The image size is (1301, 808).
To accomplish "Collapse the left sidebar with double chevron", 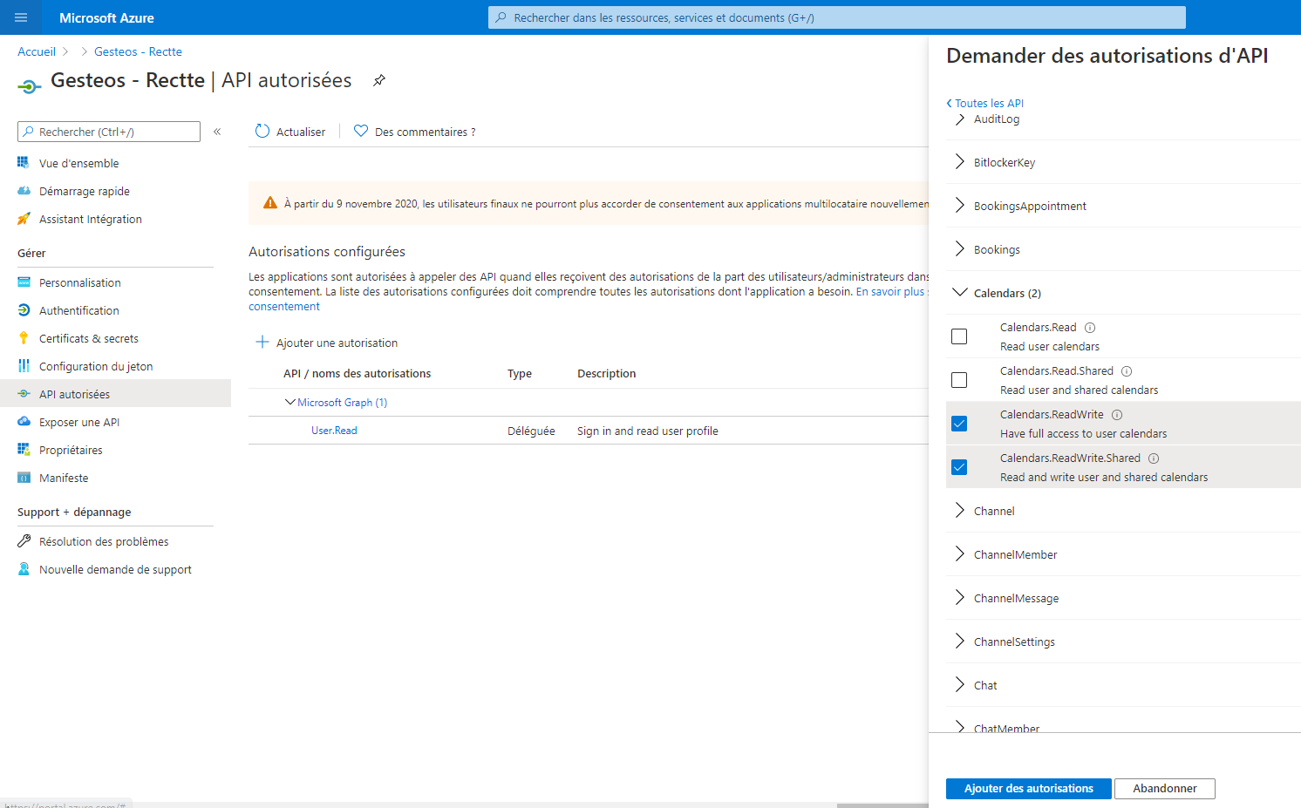I will [x=217, y=132].
